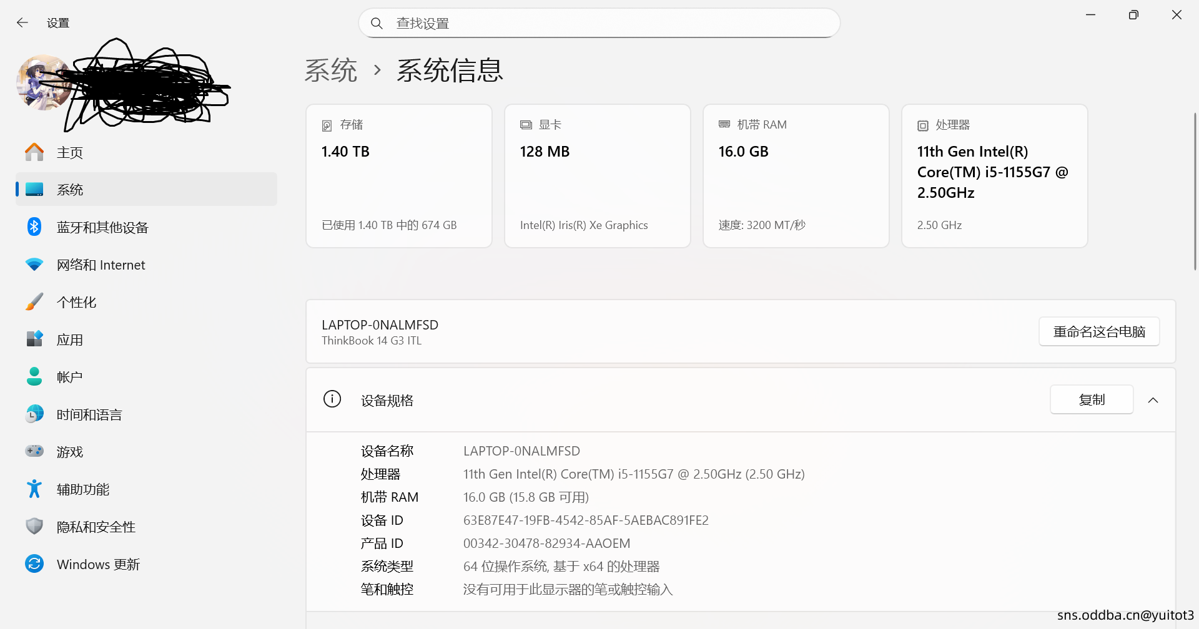Click the 帐户 person icon
The height and width of the screenshot is (629, 1199).
tap(34, 377)
